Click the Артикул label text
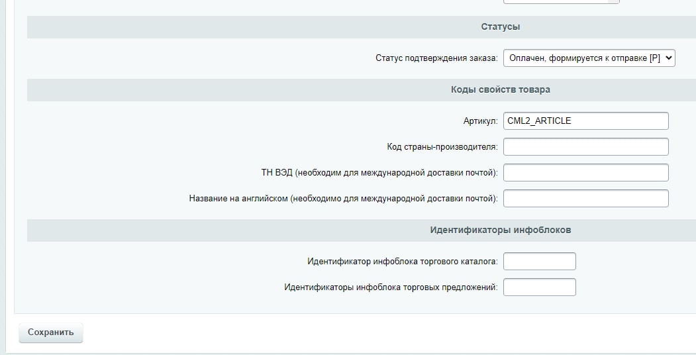The image size is (696, 355). (481, 121)
